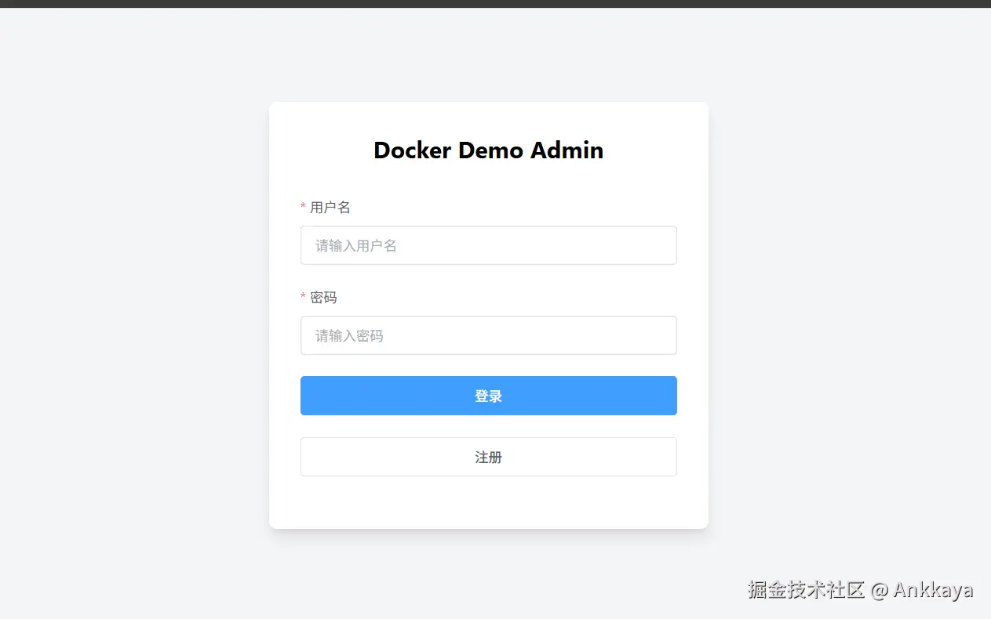Focus the 密码 password input field
Image resolution: width=991 pixels, height=619 pixels.
pos(488,335)
